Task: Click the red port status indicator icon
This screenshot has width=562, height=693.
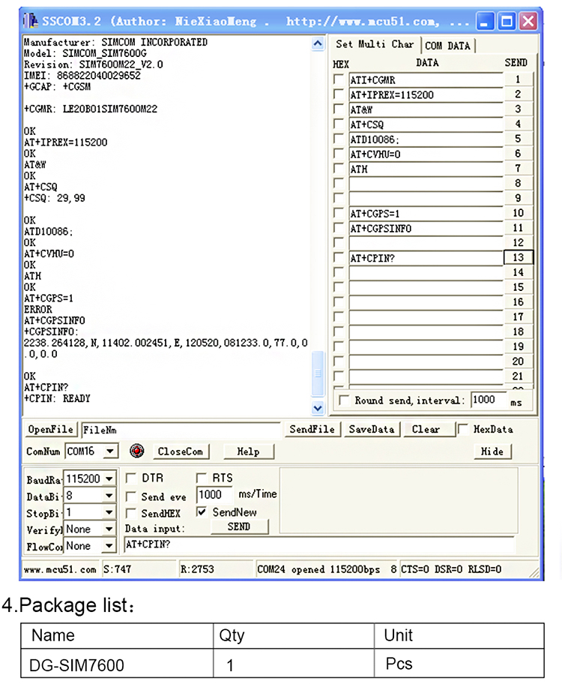Action: tap(137, 451)
